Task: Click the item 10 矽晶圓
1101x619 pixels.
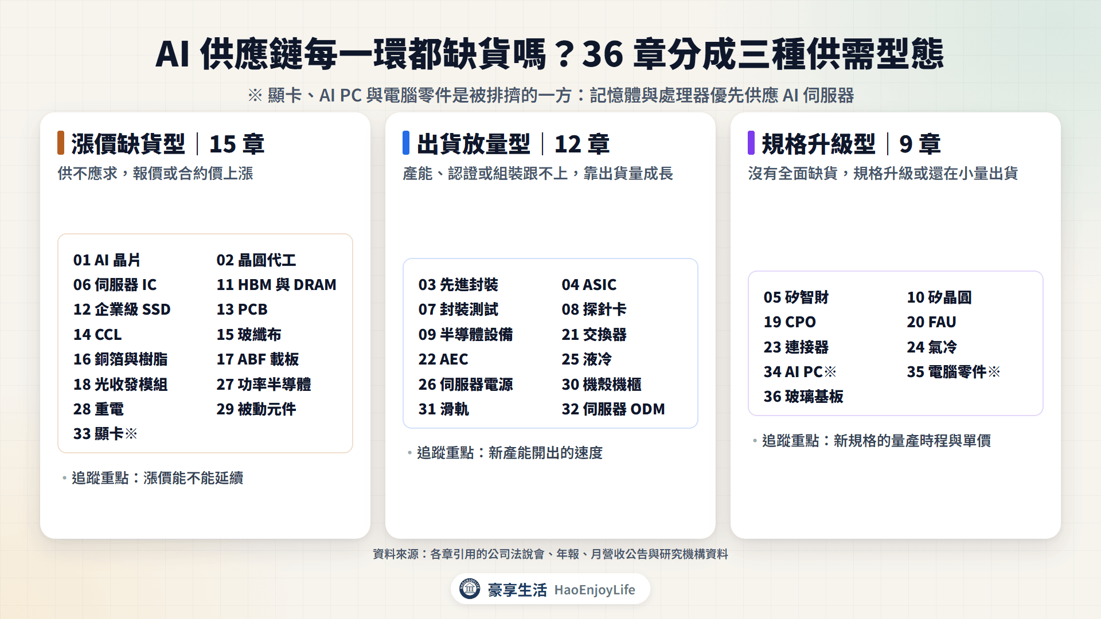Action: coord(939,297)
